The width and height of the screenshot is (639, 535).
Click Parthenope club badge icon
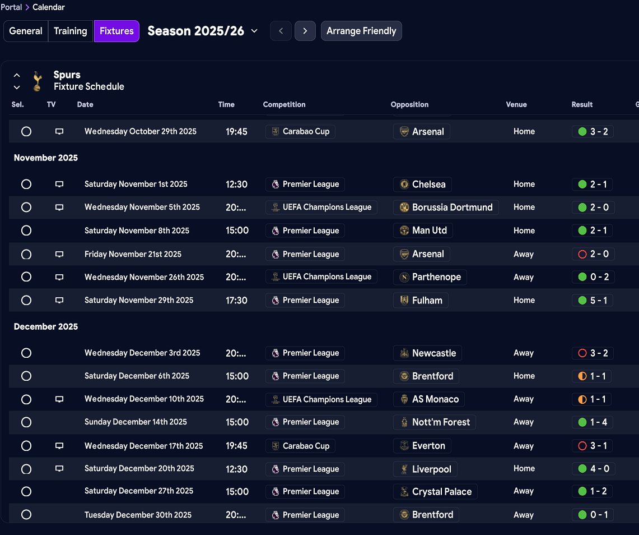[x=404, y=277]
